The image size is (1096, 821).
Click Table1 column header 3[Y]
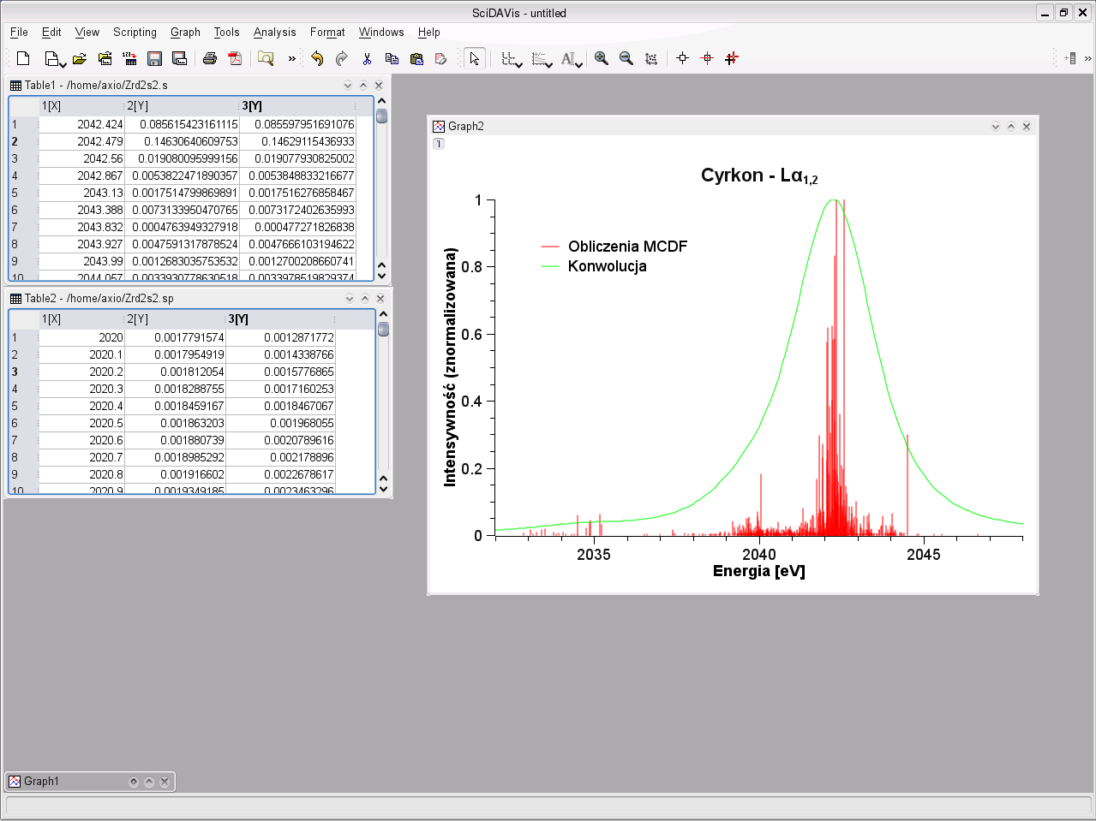297,106
